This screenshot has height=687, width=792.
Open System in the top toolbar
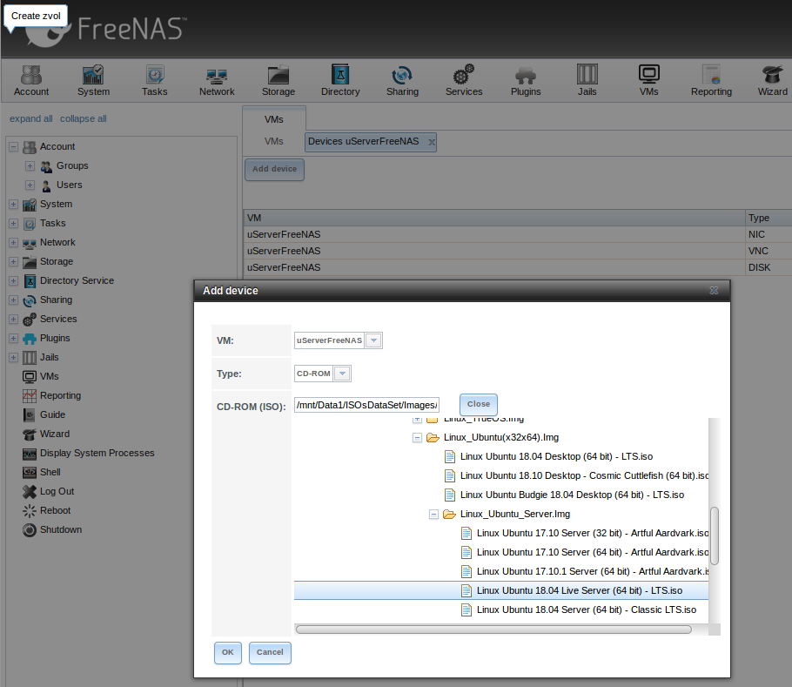(93, 81)
